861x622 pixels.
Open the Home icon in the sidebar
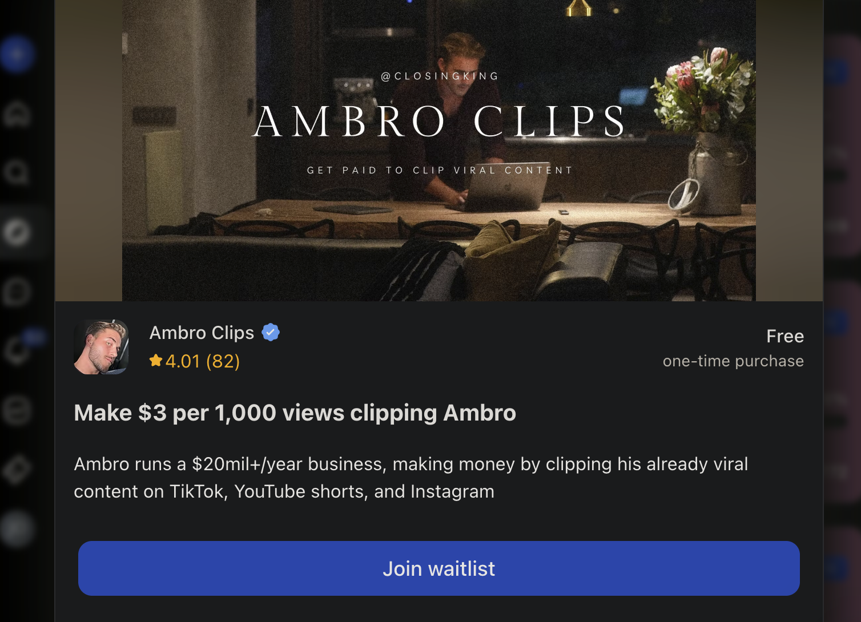point(17,114)
